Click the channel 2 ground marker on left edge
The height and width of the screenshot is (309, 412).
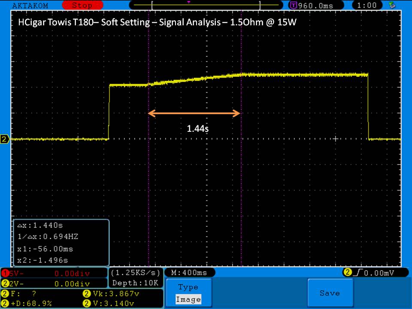pos(5,139)
